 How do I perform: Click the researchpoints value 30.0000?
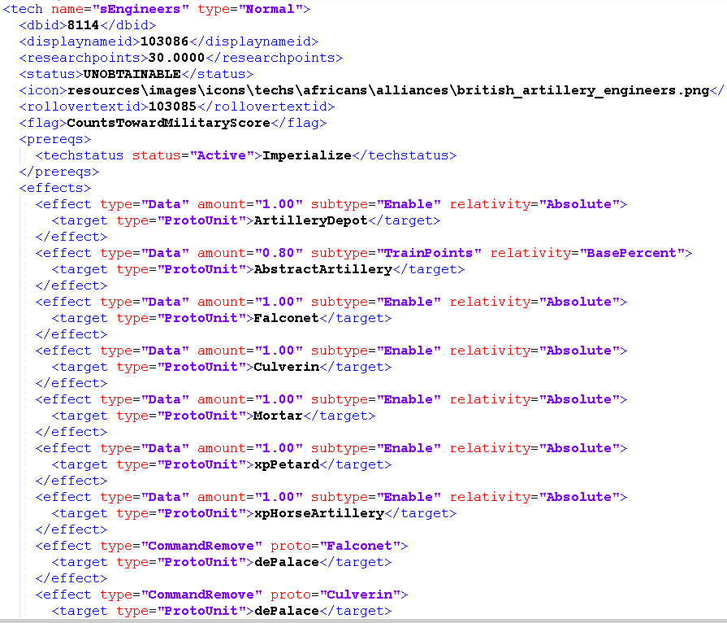[176, 58]
